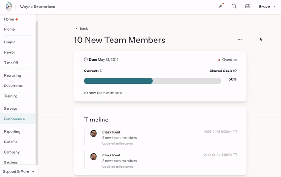
Task: Open Reporting from sidebar
Action: coord(12,131)
